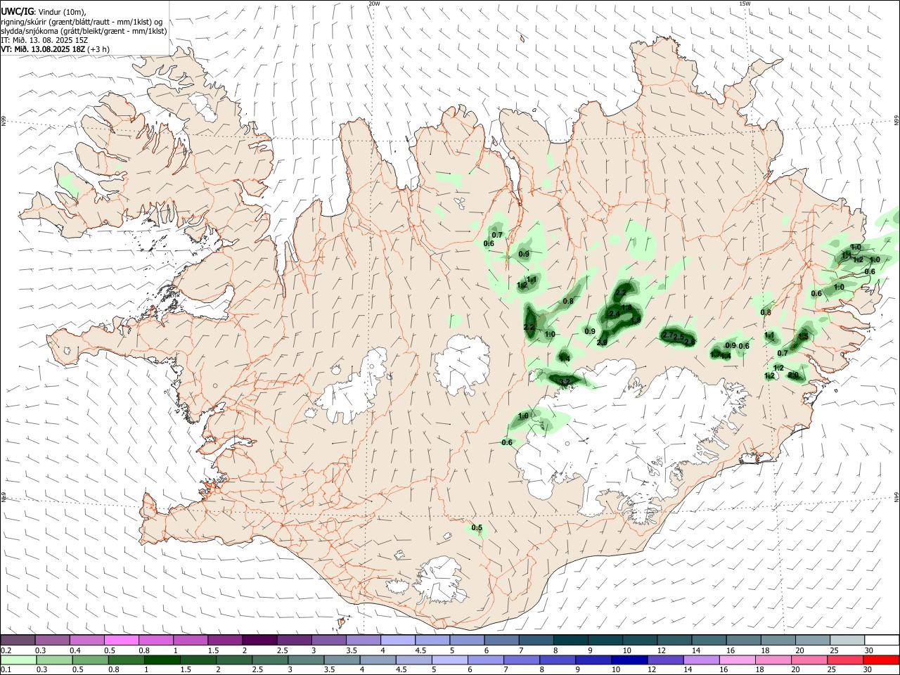Click the 15W longitude label at top edge
900x675 pixels.
pos(745,4)
